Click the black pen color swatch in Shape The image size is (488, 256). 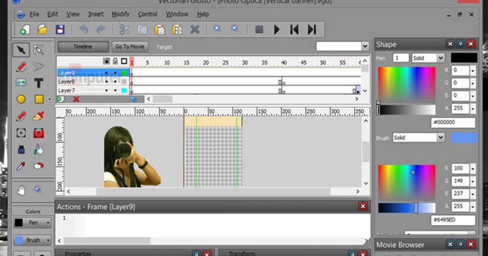click(464, 58)
